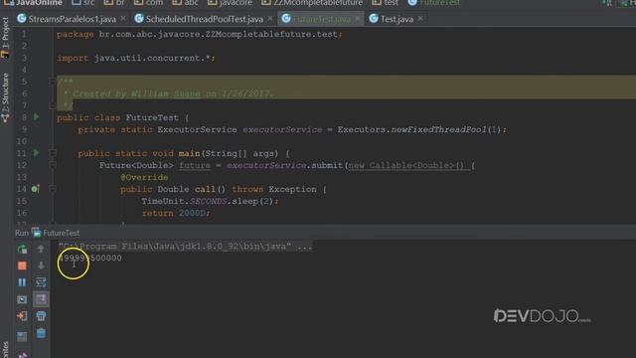Dump threads using the camera icon
Viewport: 636px width, 358px height.
[x=22, y=299]
